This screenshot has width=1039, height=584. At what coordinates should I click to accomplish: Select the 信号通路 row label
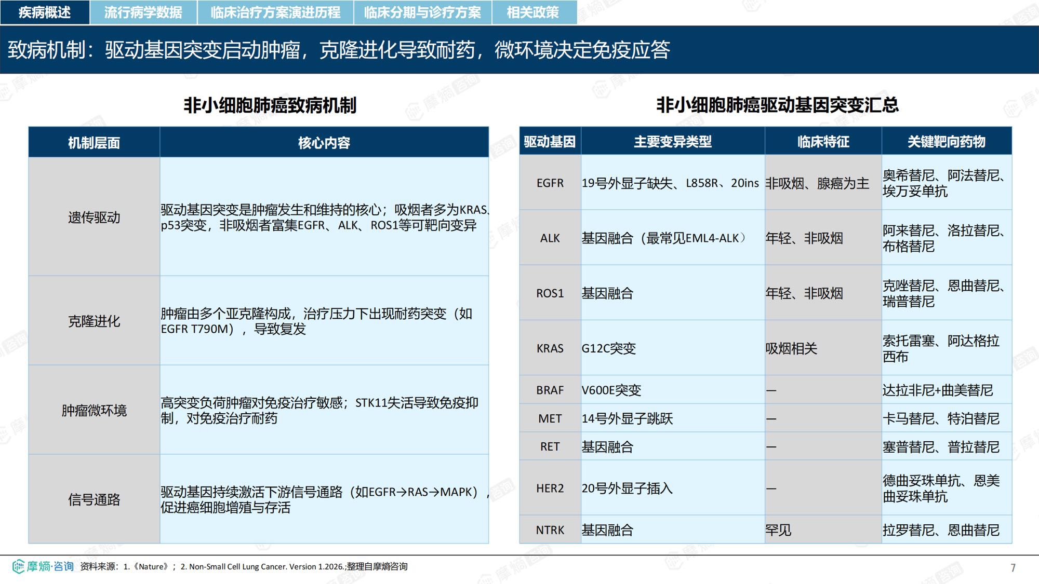tap(94, 499)
